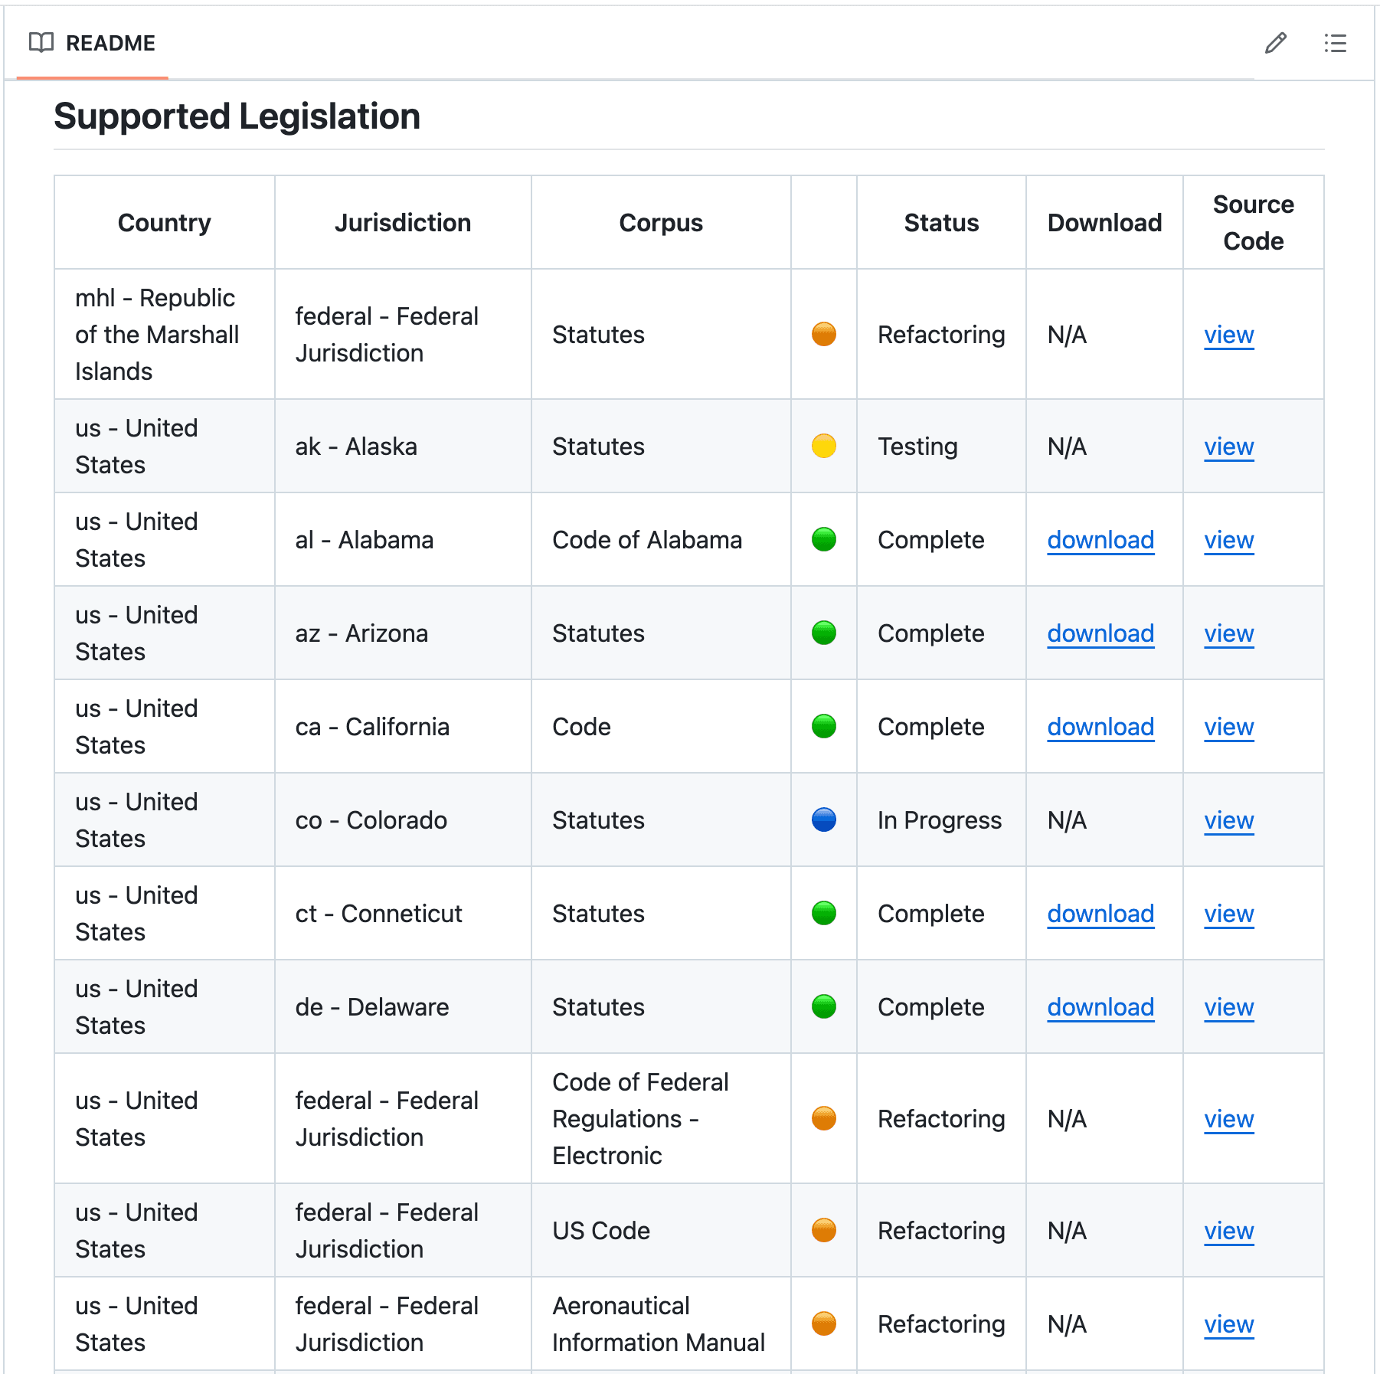The width and height of the screenshot is (1380, 1374).
Task: Download Arizona statutes
Action: pyautogui.click(x=1100, y=633)
